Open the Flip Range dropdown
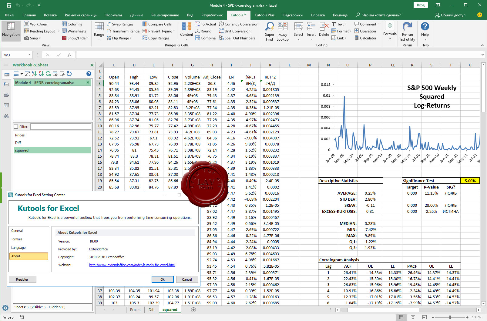This screenshot has width=487, height=321. (119, 38)
